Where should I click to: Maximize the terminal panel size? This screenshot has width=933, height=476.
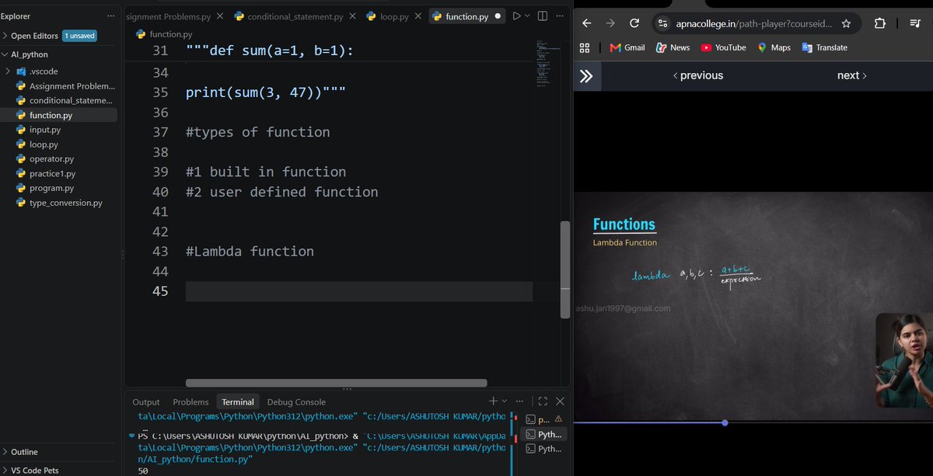tap(543, 401)
